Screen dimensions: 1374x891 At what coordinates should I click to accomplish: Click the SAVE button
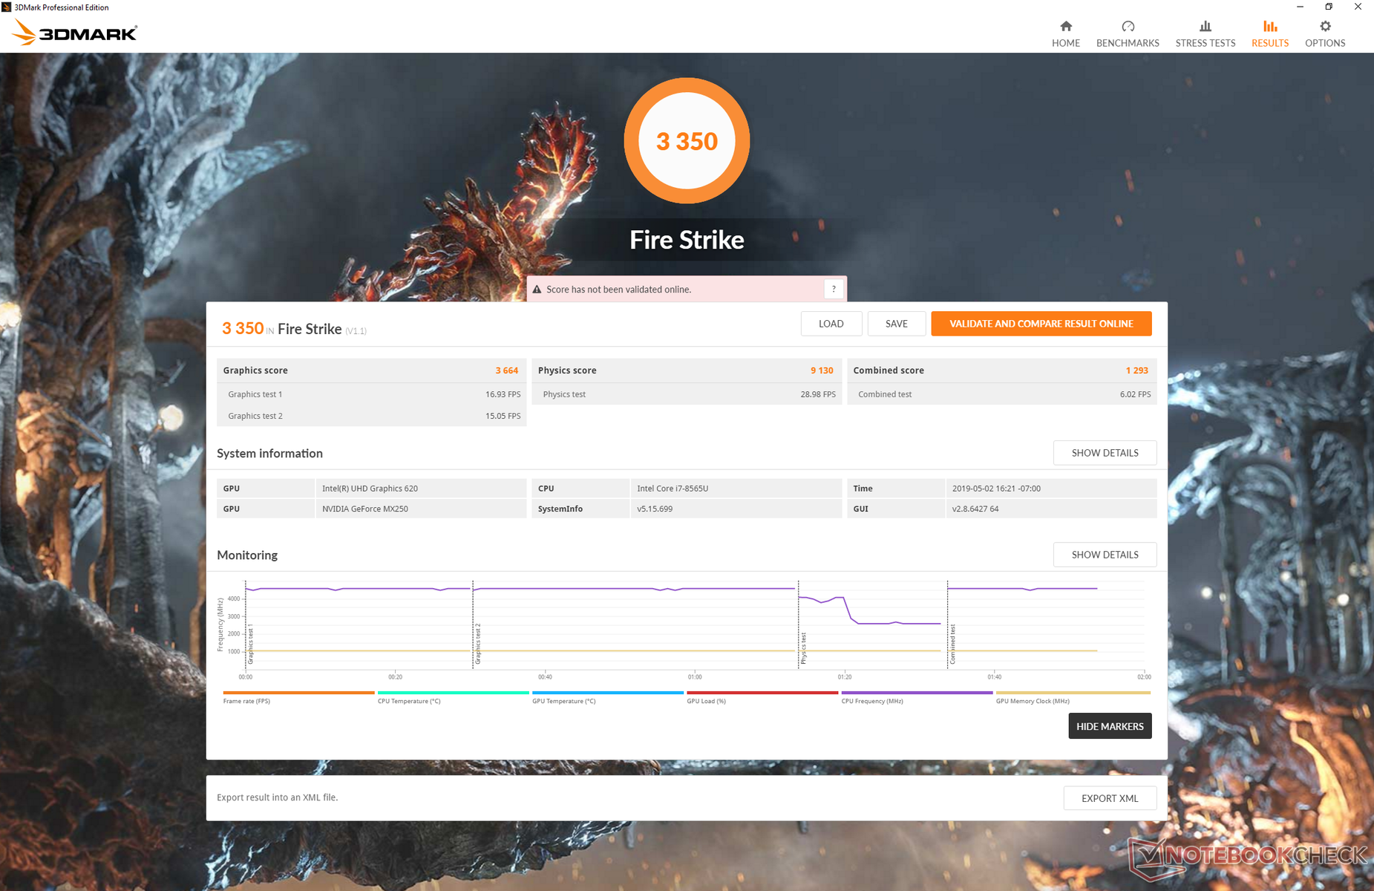[x=897, y=324]
